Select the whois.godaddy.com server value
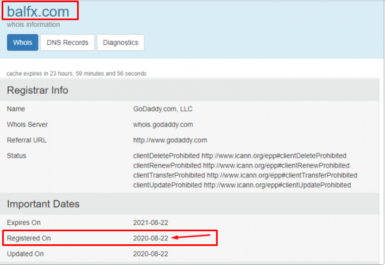386x265 pixels. pyautogui.click(x=163, y=125)
